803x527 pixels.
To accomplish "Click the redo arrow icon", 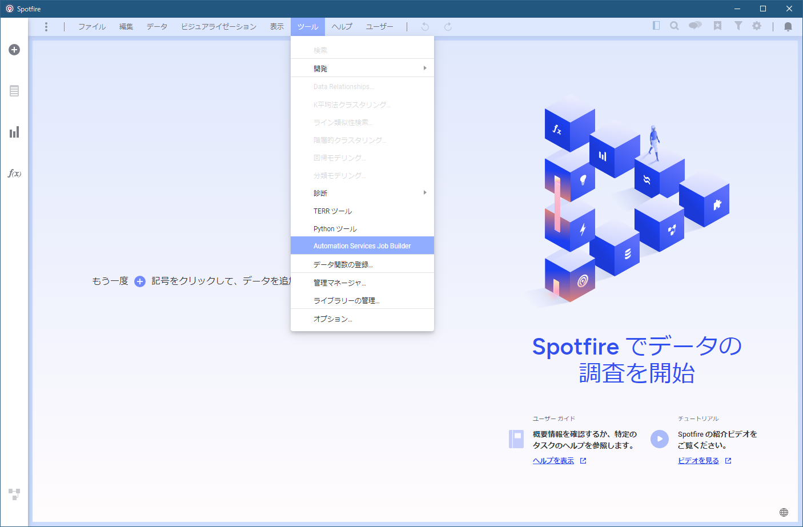I will [x=448, y=27].
